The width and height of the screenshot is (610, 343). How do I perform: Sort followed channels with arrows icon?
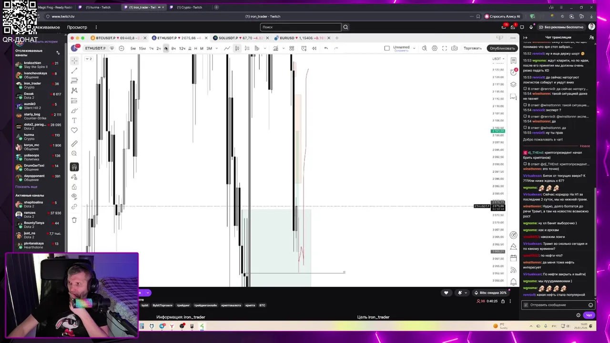tap(58, 52)
